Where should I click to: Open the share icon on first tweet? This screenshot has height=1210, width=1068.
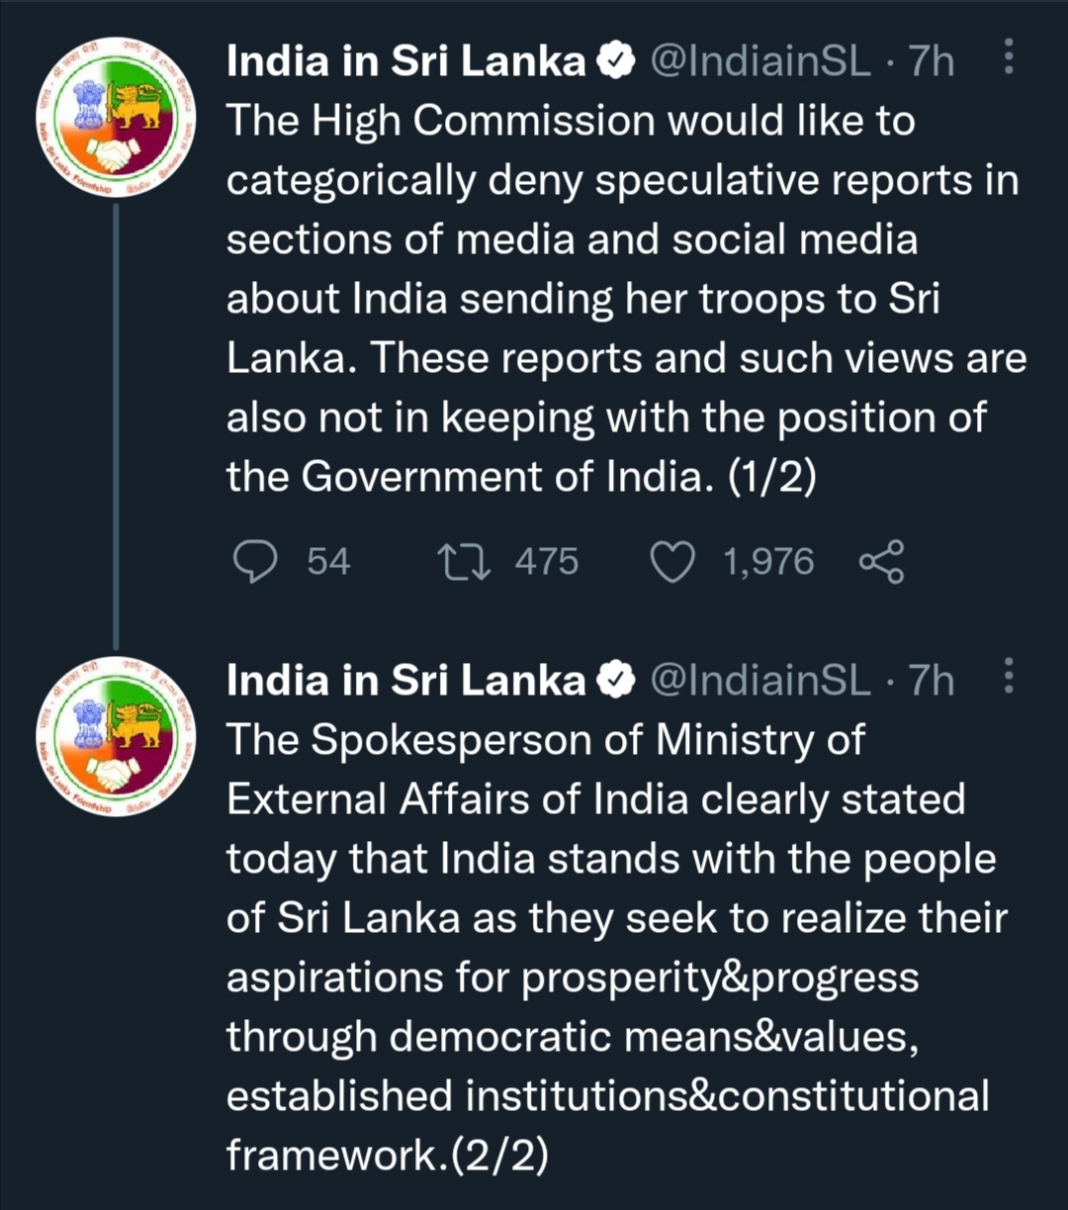(881, 562)
